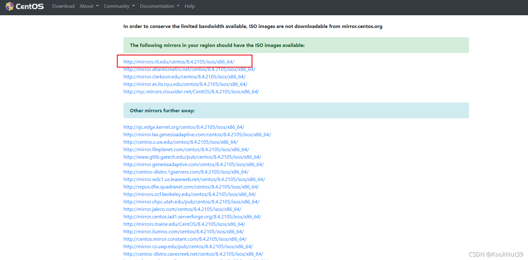528x260 pixels.
Task: Open the mirror.jaleco.com mirror link
Action: pyautogui.click(x=182, y=209)
